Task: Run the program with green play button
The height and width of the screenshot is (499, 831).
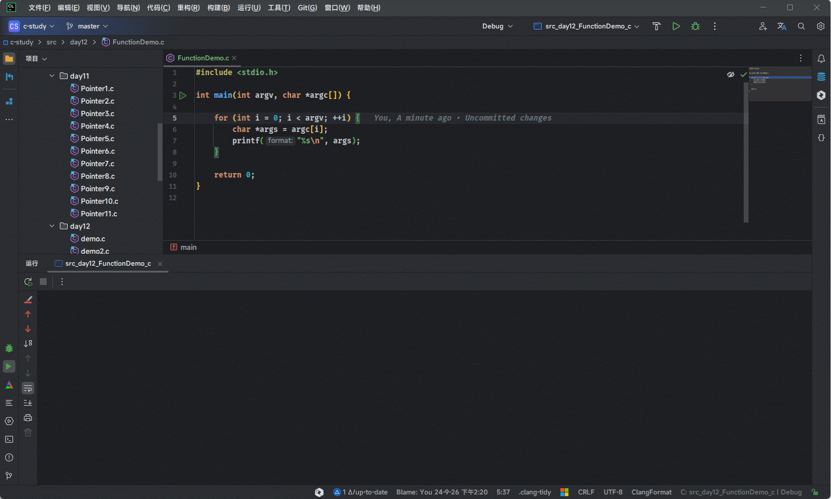Action: 676,26
